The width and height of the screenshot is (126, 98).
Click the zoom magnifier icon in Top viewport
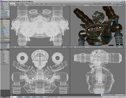click(66, 5)
